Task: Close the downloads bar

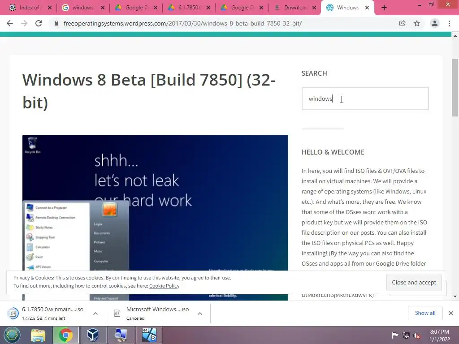Action: point(451,313)
